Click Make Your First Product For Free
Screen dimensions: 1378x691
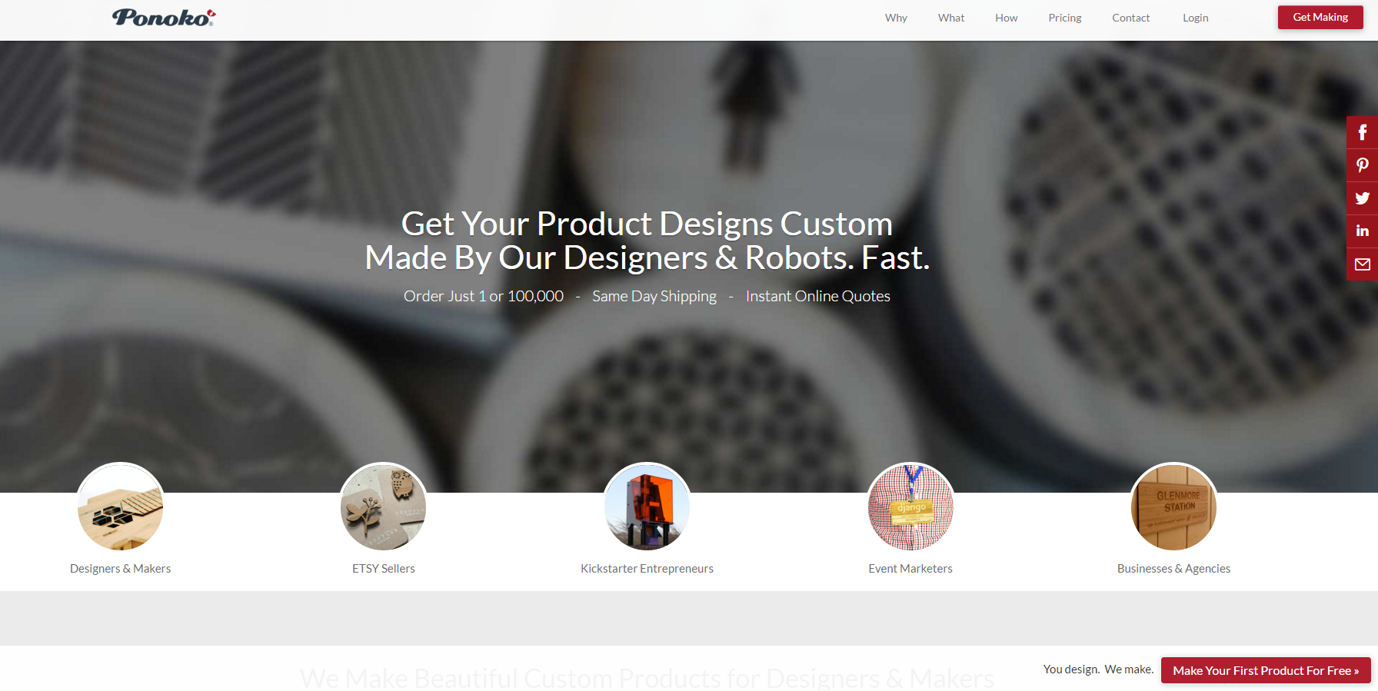[1266, 670]
